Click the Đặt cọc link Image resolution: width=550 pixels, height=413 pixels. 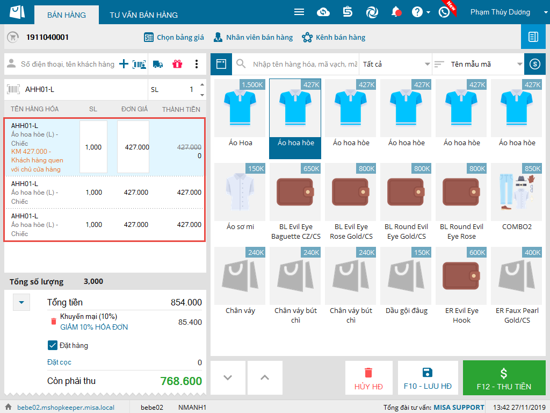coord(59,362)
